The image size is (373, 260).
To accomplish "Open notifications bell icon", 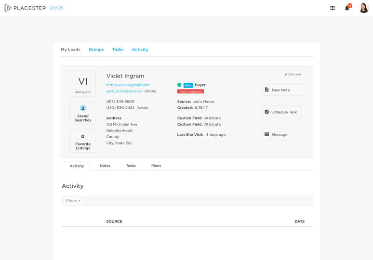I will click(x=346, y=8).
